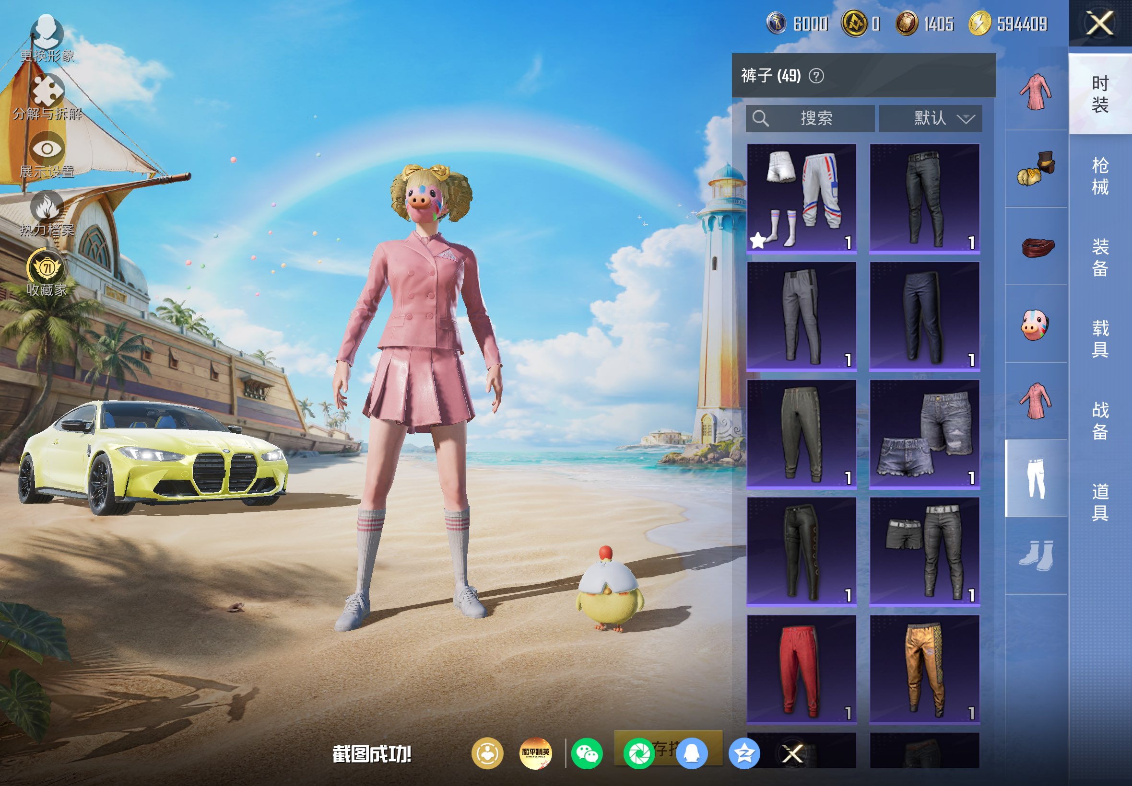Select the dark navy trousers item
Viewport: 1132px width, 786px height.
(924, 317)
